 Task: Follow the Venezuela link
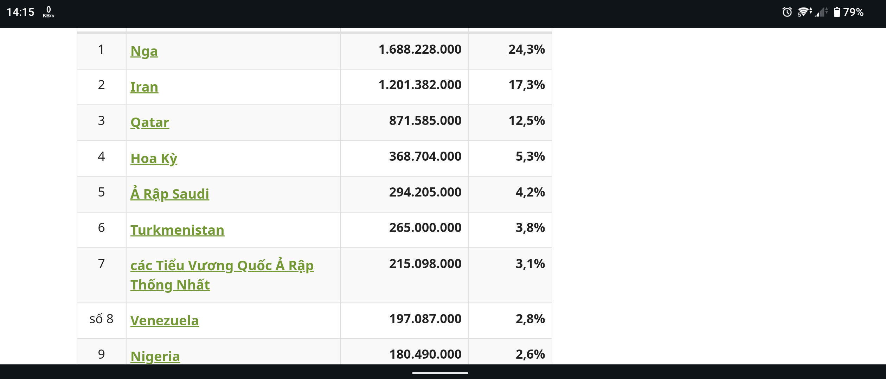click(x=165, y=321)
